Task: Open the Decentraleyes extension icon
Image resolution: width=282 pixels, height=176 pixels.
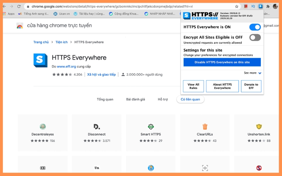Action: 43,127
